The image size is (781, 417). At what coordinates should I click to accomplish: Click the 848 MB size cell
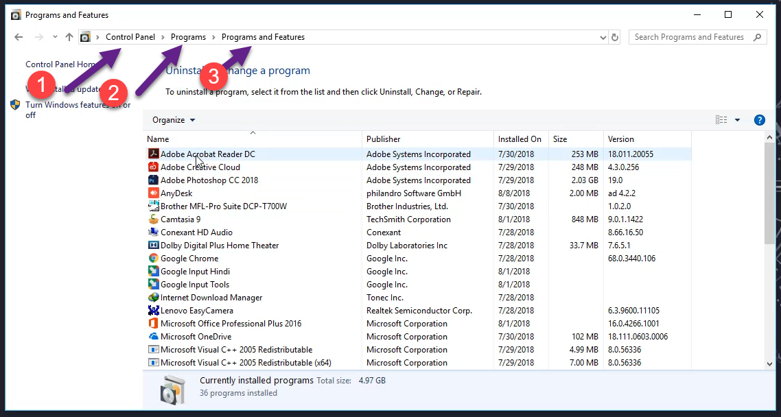click(x=585, y=219)
